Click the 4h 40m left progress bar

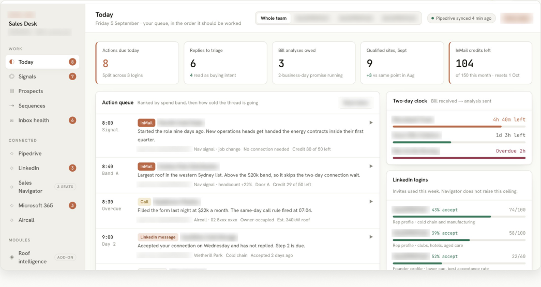point(459,127)
